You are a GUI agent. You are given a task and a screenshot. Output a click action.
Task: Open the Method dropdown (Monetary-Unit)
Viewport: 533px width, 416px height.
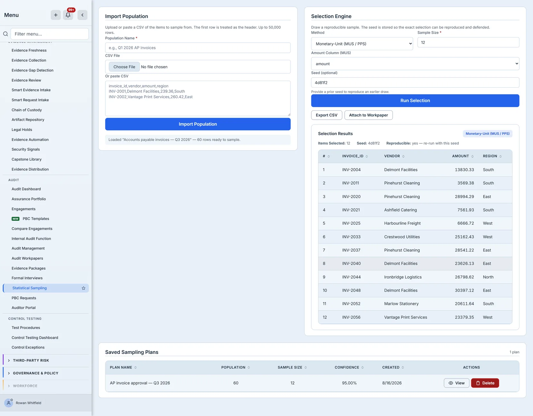pos(362,44)
